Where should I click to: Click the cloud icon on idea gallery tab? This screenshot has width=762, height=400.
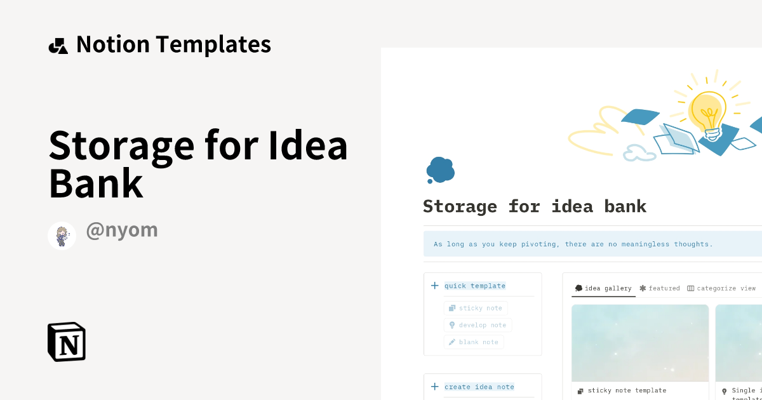[x=578, y=288]
